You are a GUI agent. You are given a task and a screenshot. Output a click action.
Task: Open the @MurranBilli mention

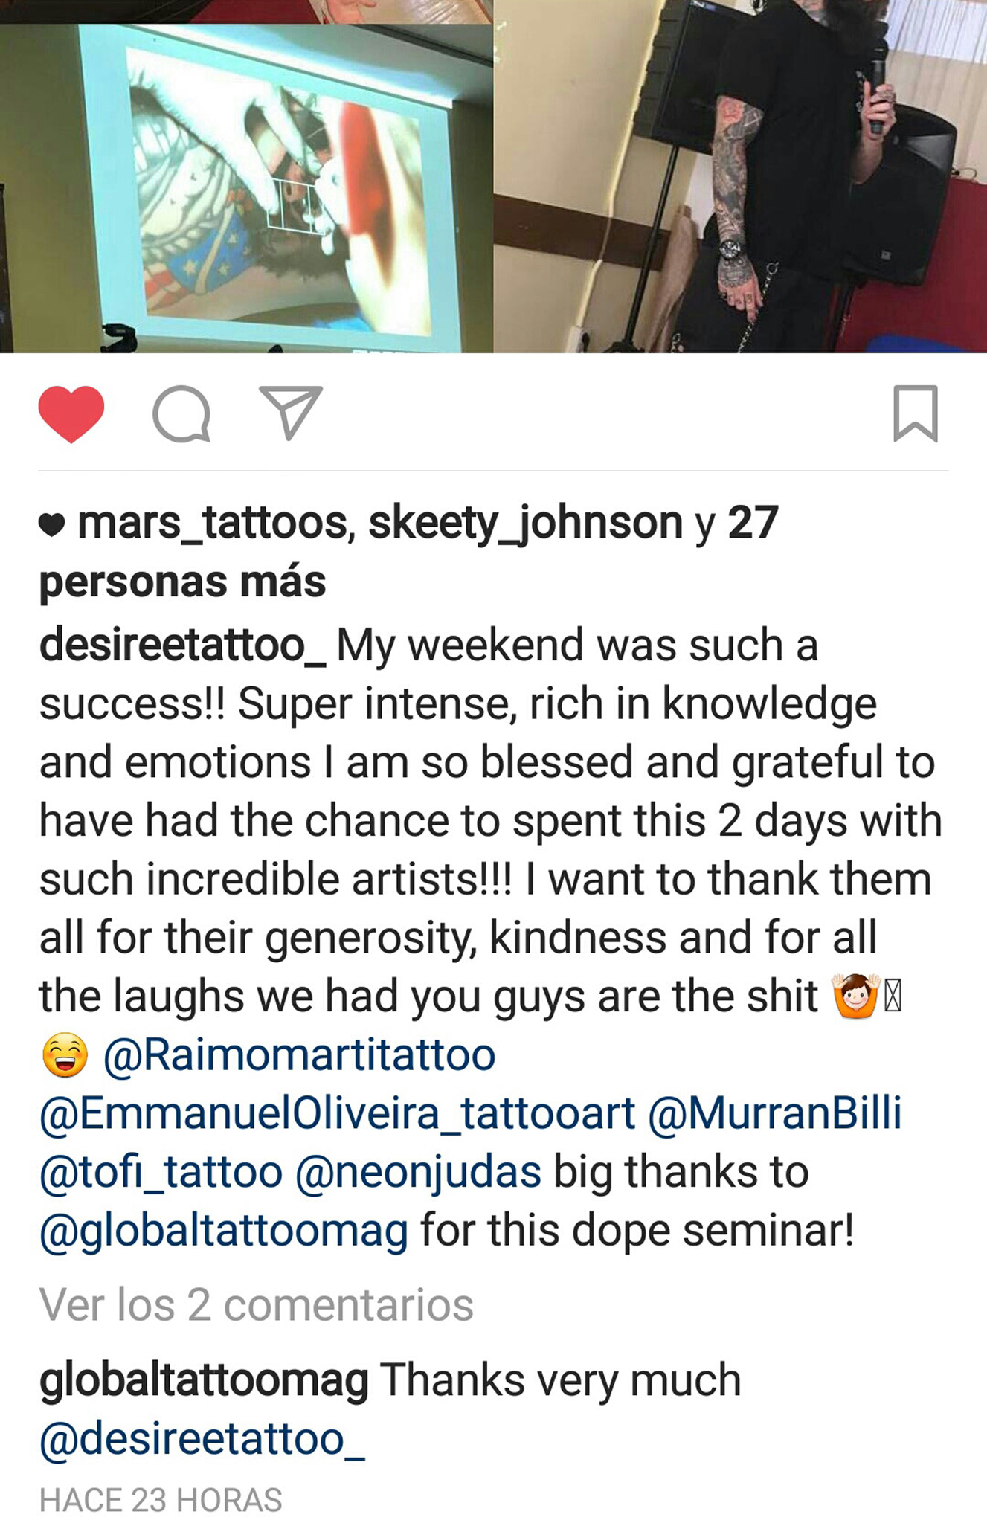pyautogui.click(x=775, y=1113)
